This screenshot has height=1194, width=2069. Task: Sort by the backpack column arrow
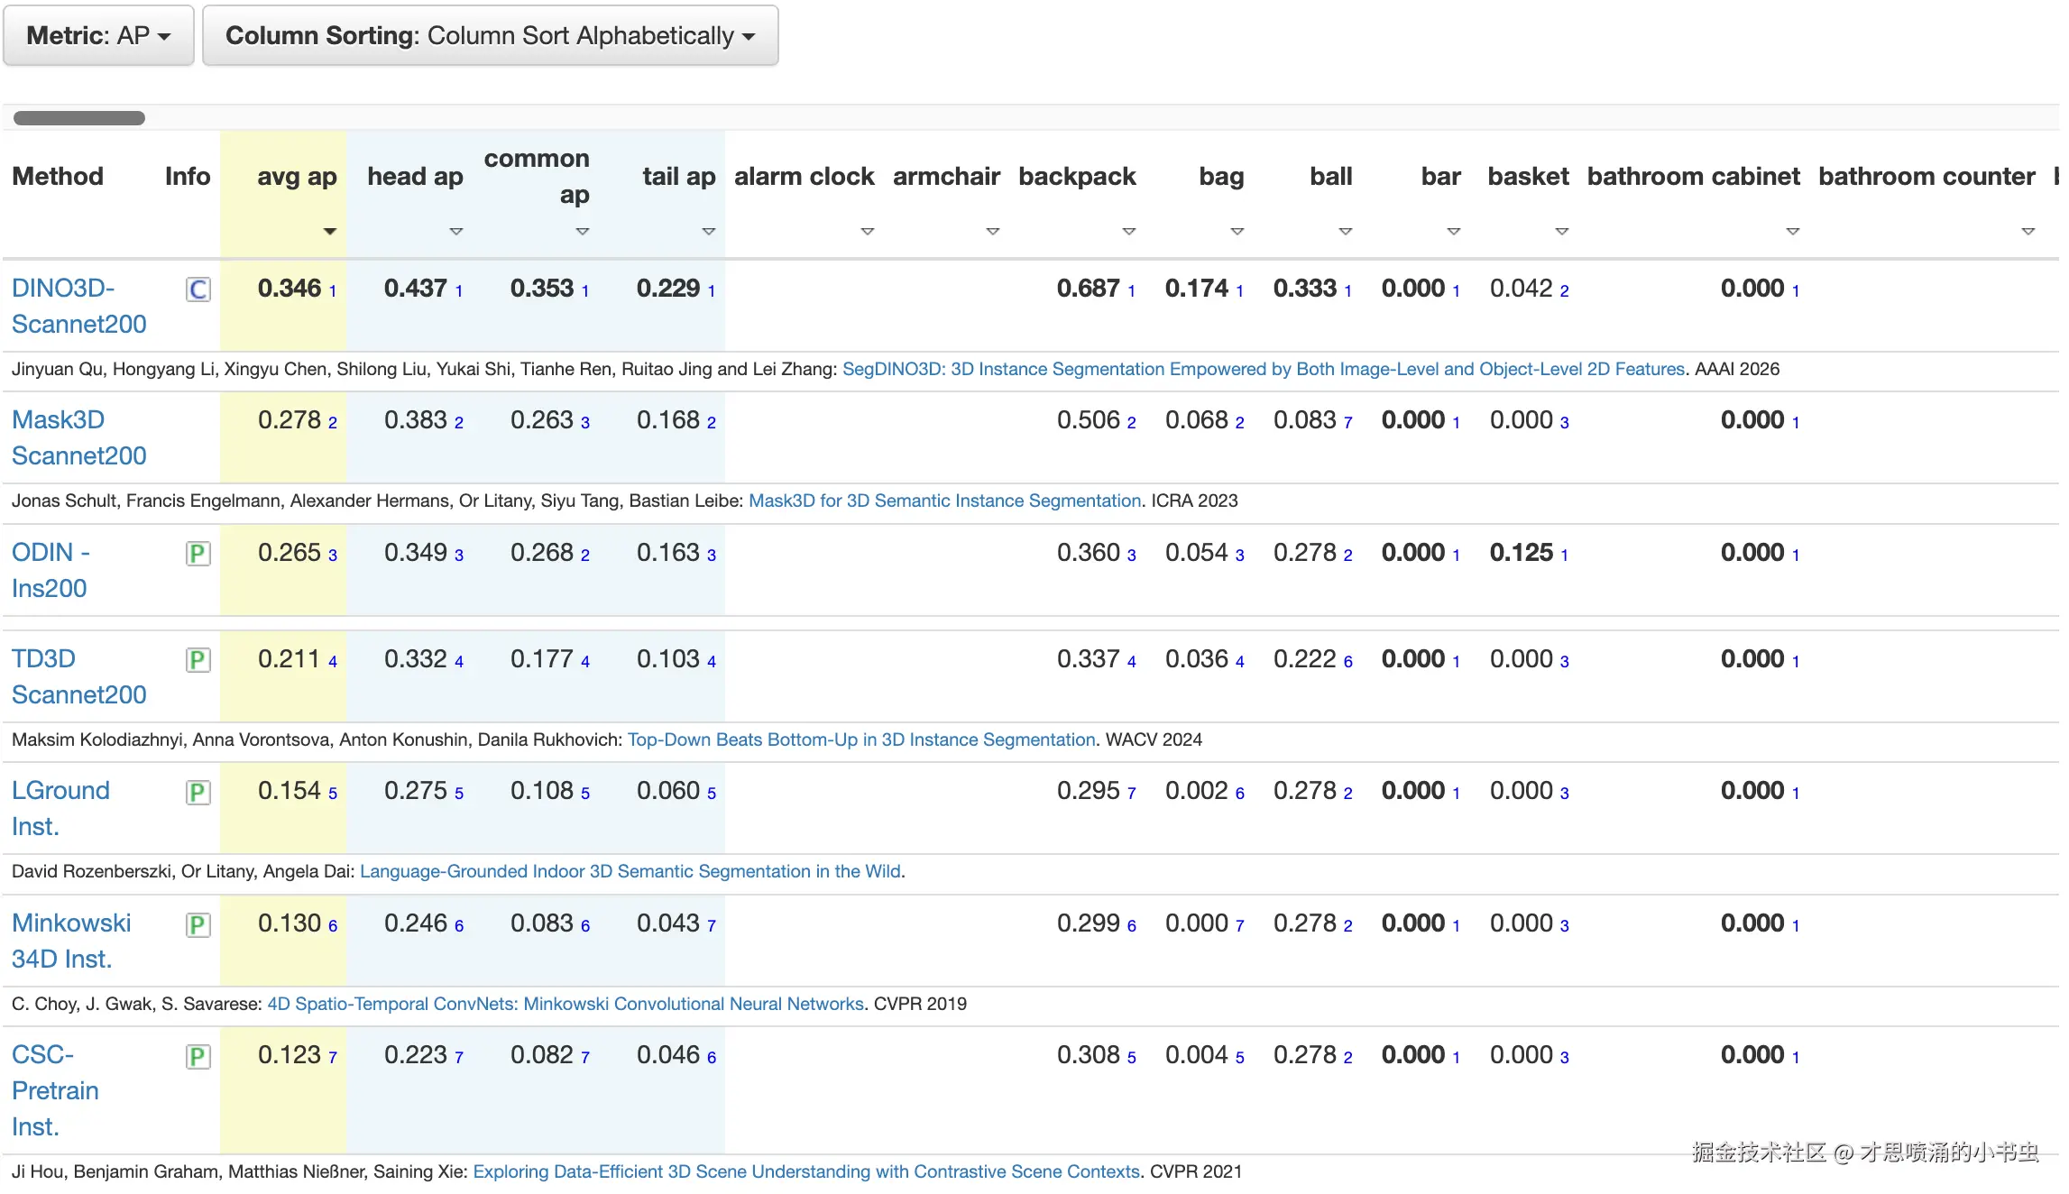pyautogui.click(x=1128, y=232)
